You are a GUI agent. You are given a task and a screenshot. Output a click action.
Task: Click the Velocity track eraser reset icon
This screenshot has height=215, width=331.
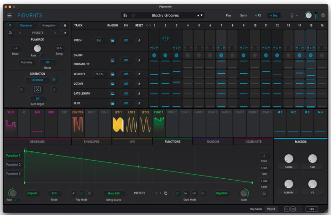139,74
